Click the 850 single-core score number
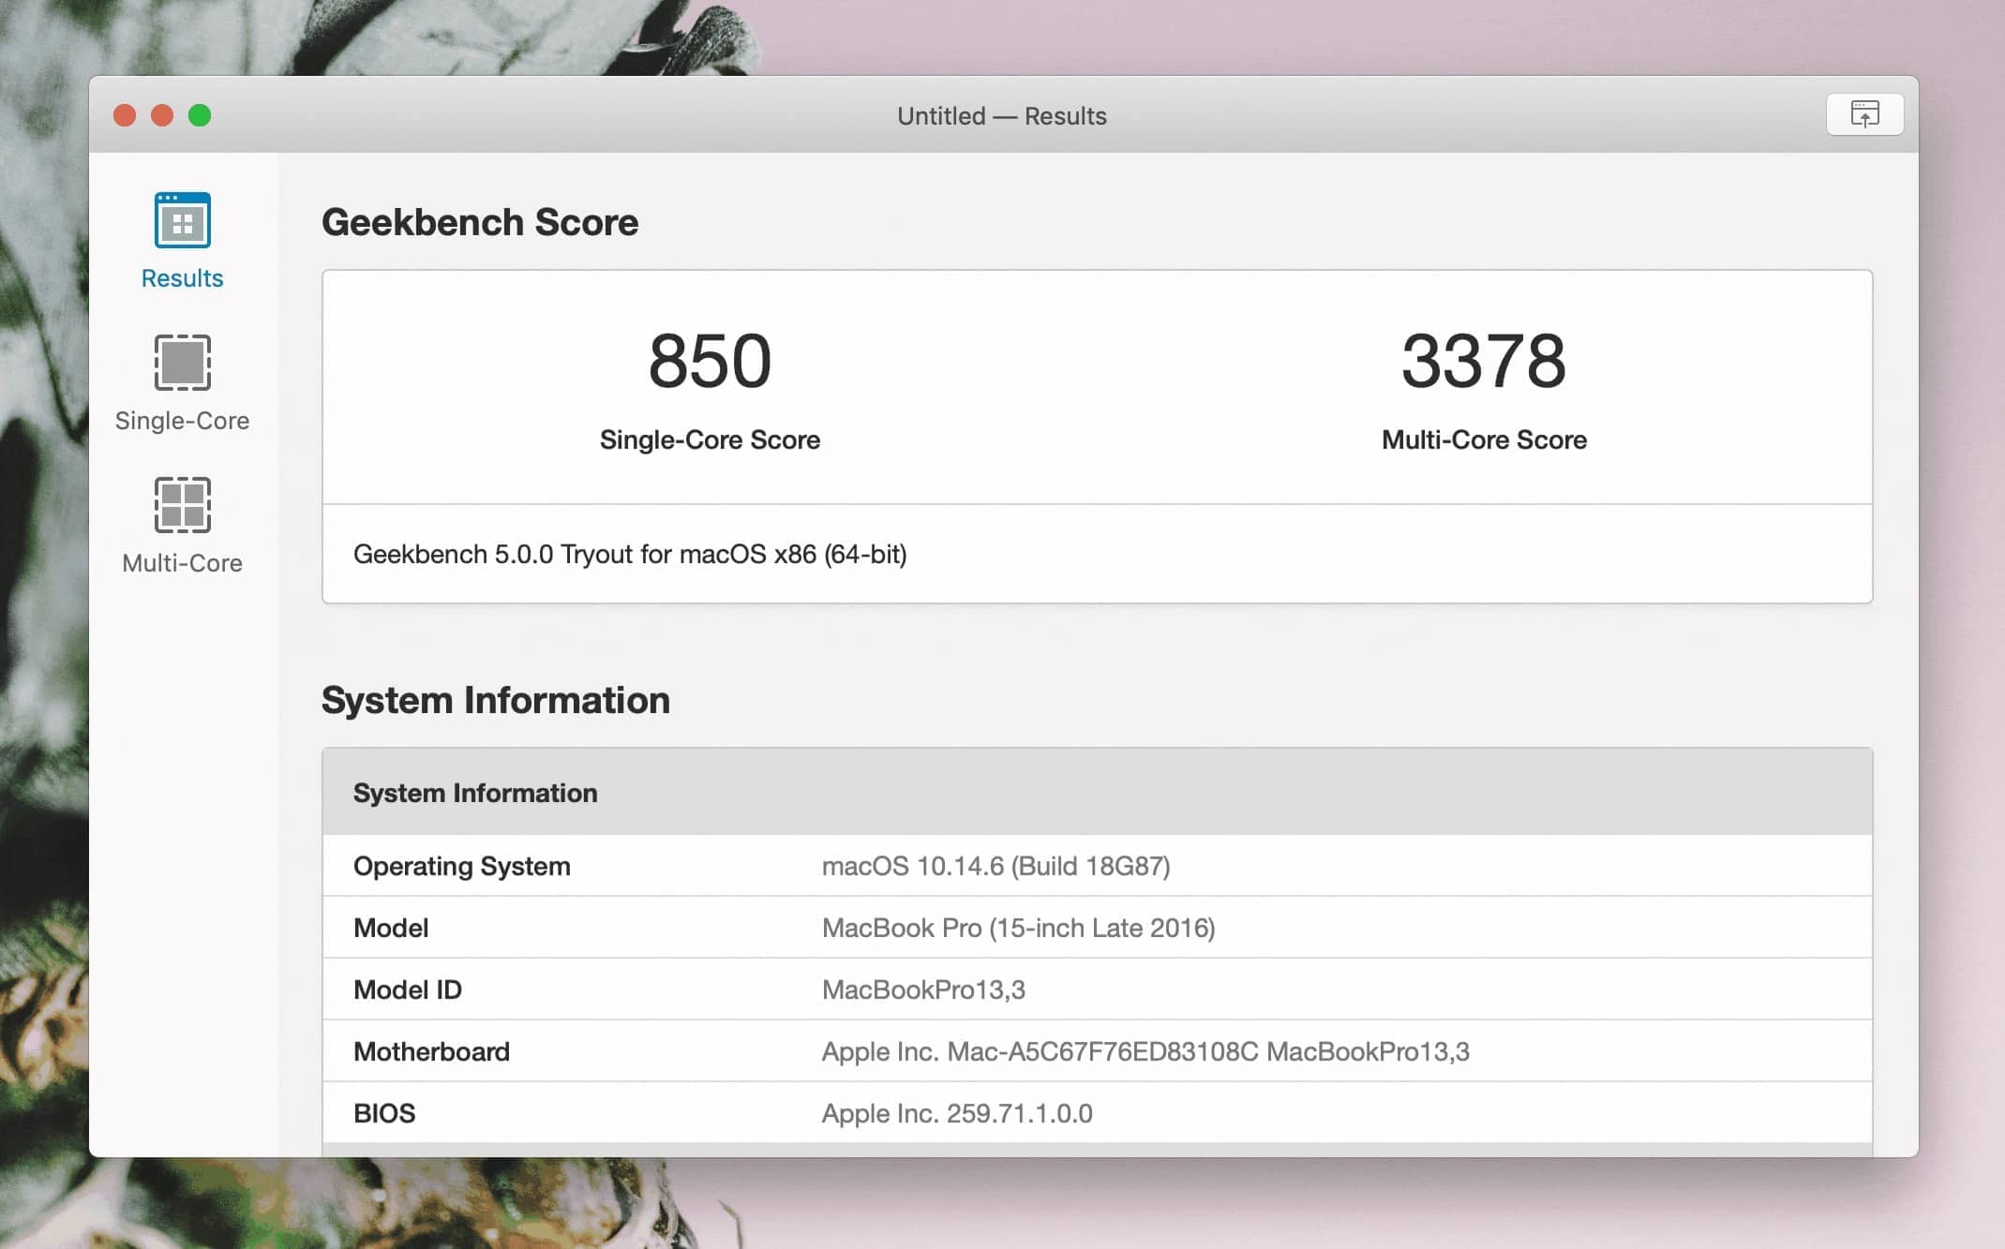The width and height of the screenshot is (2005, 1249). tap(710, 361)
